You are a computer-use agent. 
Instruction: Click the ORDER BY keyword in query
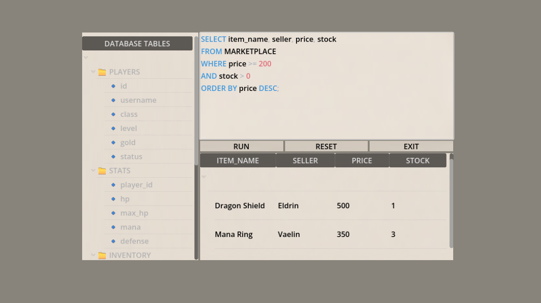point(219,89)
